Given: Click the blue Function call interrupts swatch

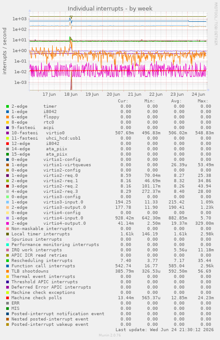Looking at the screenshot, I should coord(8,266).
